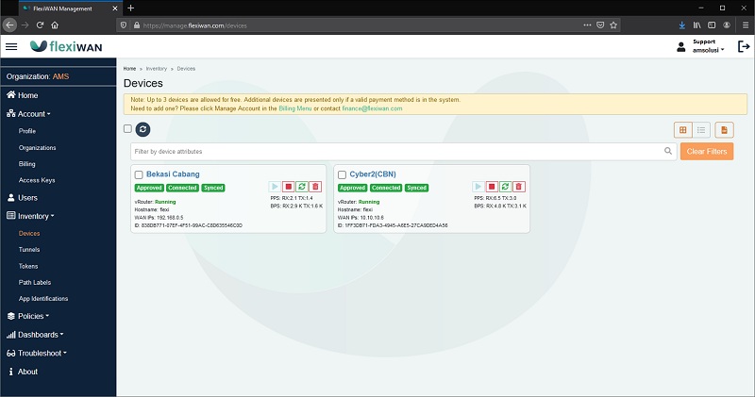The width and height of the screenshot is (755, 397).
Task: Check the Bekasi Cabang device checkbox
Action: click(x=139, y=174)
